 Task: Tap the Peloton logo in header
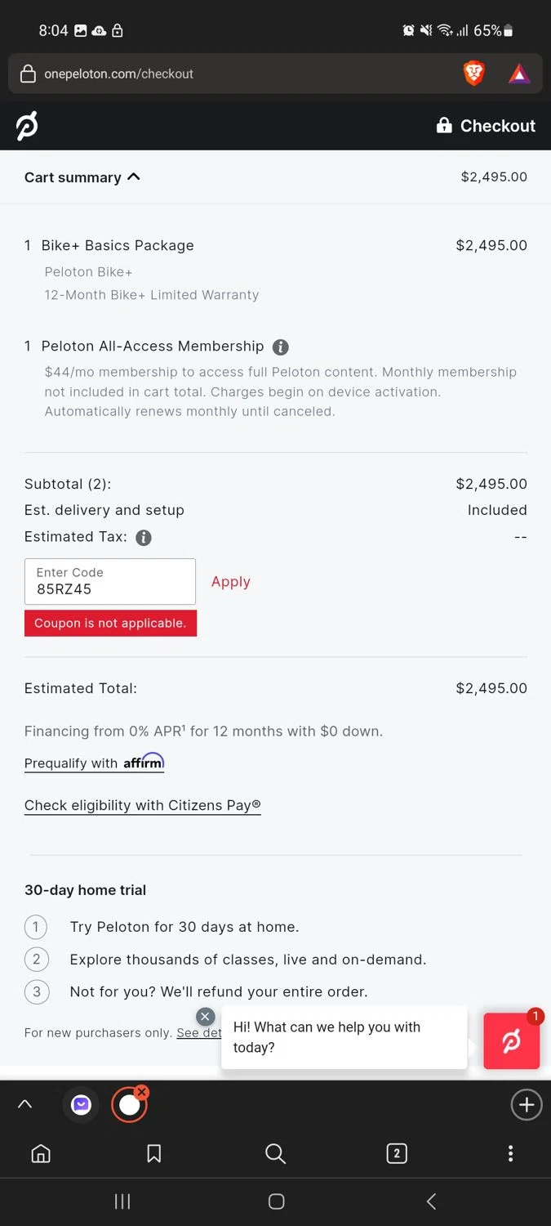pos(27,126)
